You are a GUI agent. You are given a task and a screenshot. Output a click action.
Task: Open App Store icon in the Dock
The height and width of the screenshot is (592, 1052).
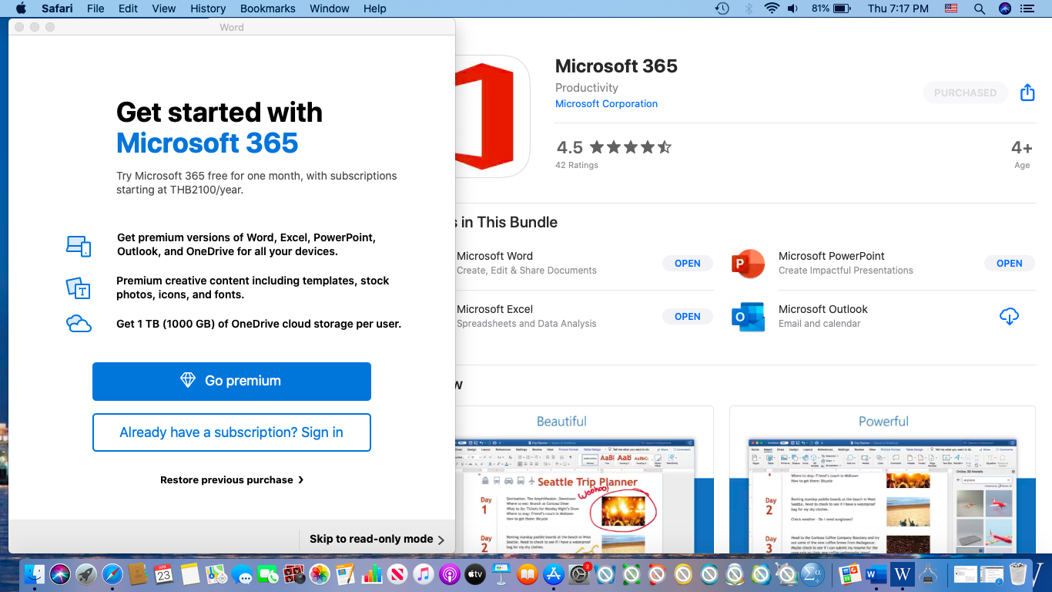(x=553, y=574)
